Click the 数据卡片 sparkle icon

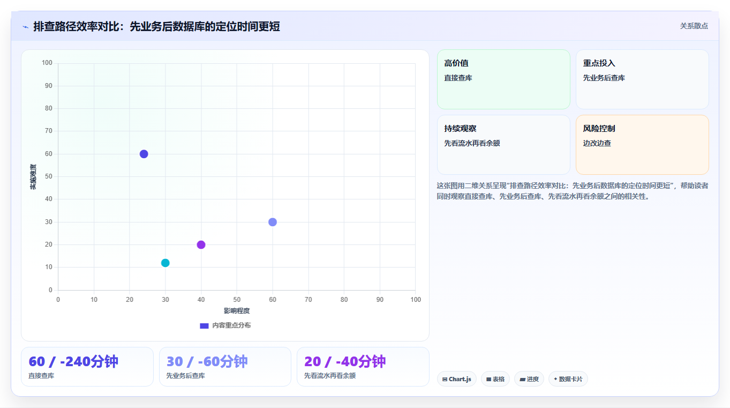click(x=555, y=379)
